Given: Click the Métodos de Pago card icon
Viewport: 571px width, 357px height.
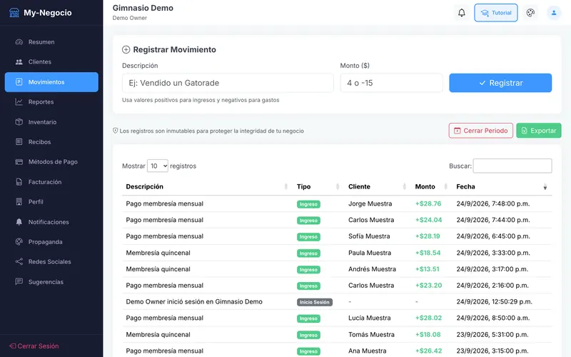Looking at the screenshot, I should (x=19, y=162).
